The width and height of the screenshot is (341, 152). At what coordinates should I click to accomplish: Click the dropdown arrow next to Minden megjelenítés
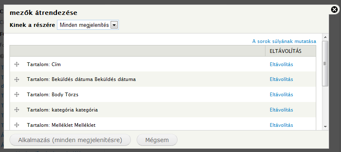114,25
